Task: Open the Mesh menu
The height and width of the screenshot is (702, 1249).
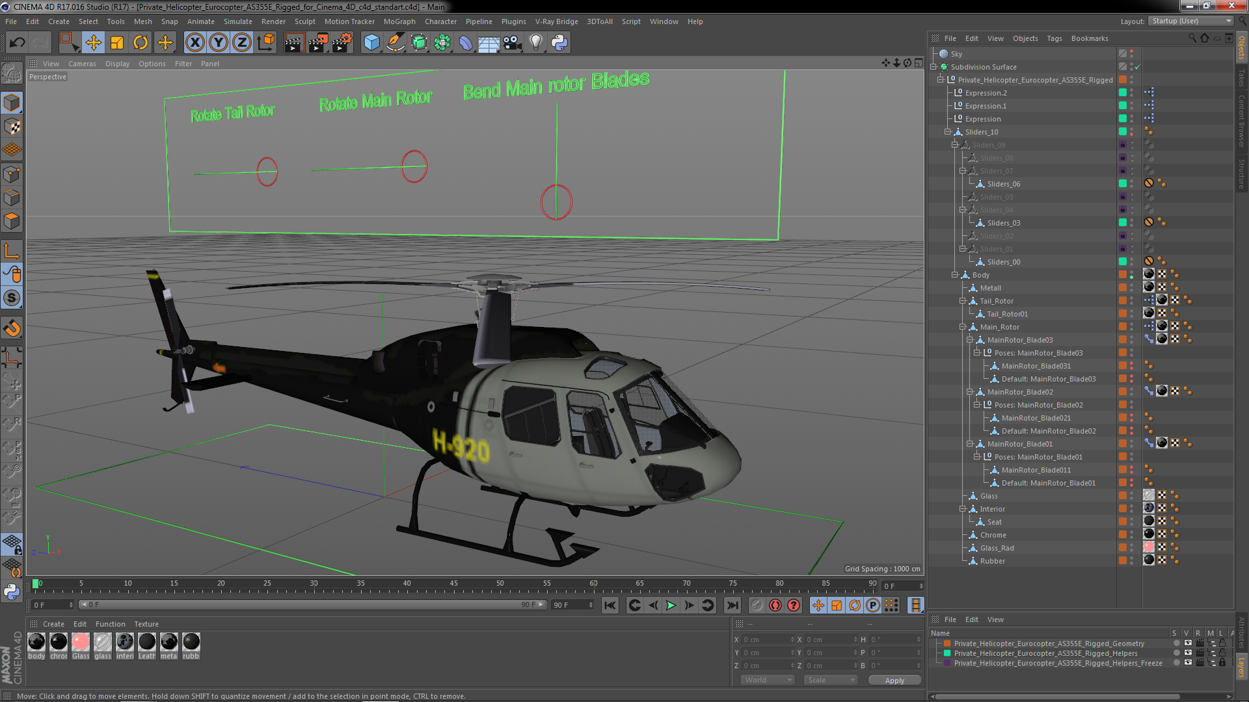Action: (x=142, y=21)
